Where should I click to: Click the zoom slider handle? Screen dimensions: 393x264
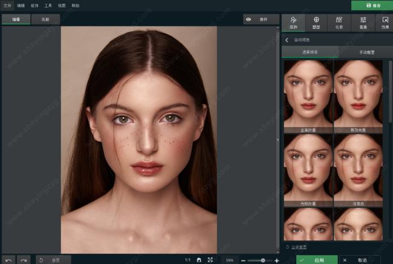point(263,260)
